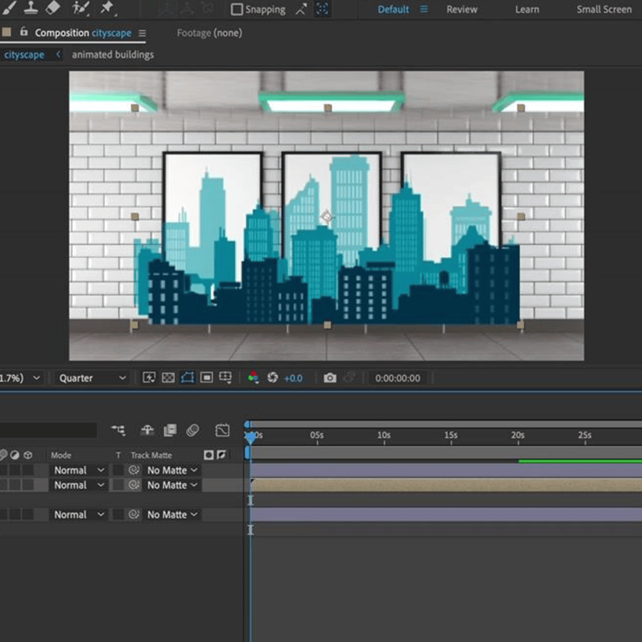
Task: Open the Graph Editor in the timeline
Action: pyautogui.click(x=222, y=430)
